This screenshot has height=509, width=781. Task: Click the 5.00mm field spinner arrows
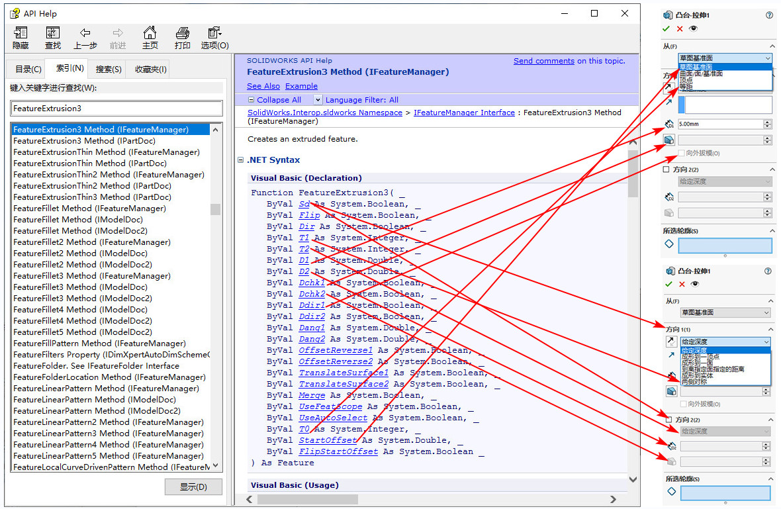[x=768, y=124]
